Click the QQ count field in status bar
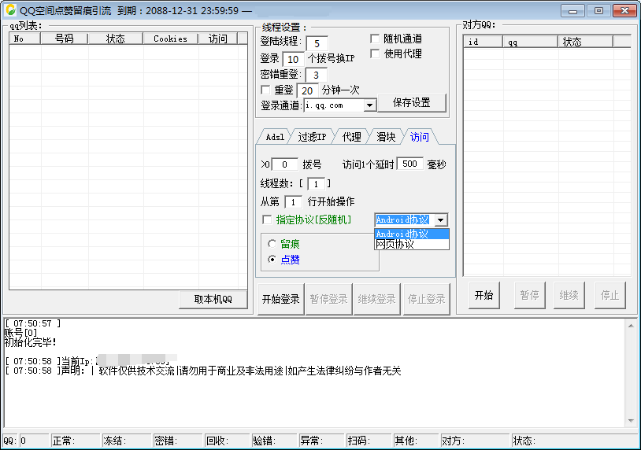 [x=34, y=441]
